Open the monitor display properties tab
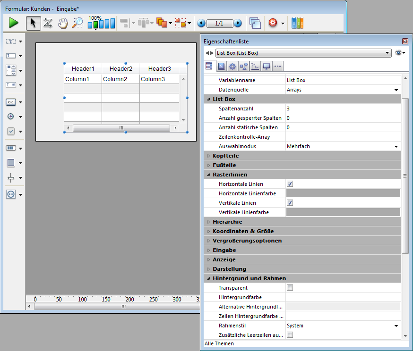 coord(267,66)
